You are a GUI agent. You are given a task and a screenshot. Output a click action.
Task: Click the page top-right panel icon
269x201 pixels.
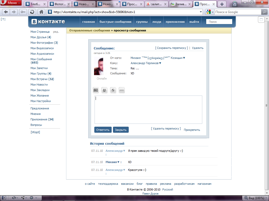click(261, 19)
